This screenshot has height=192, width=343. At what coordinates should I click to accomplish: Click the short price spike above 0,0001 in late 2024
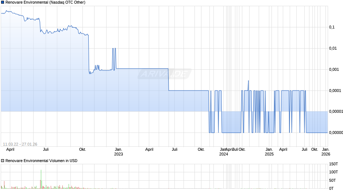(x=248, y=85)
